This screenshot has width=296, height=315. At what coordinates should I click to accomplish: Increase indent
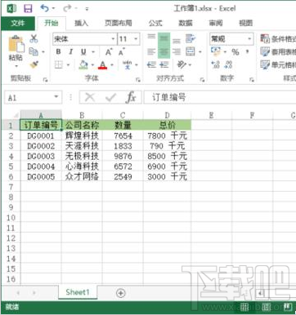[164, 64]
